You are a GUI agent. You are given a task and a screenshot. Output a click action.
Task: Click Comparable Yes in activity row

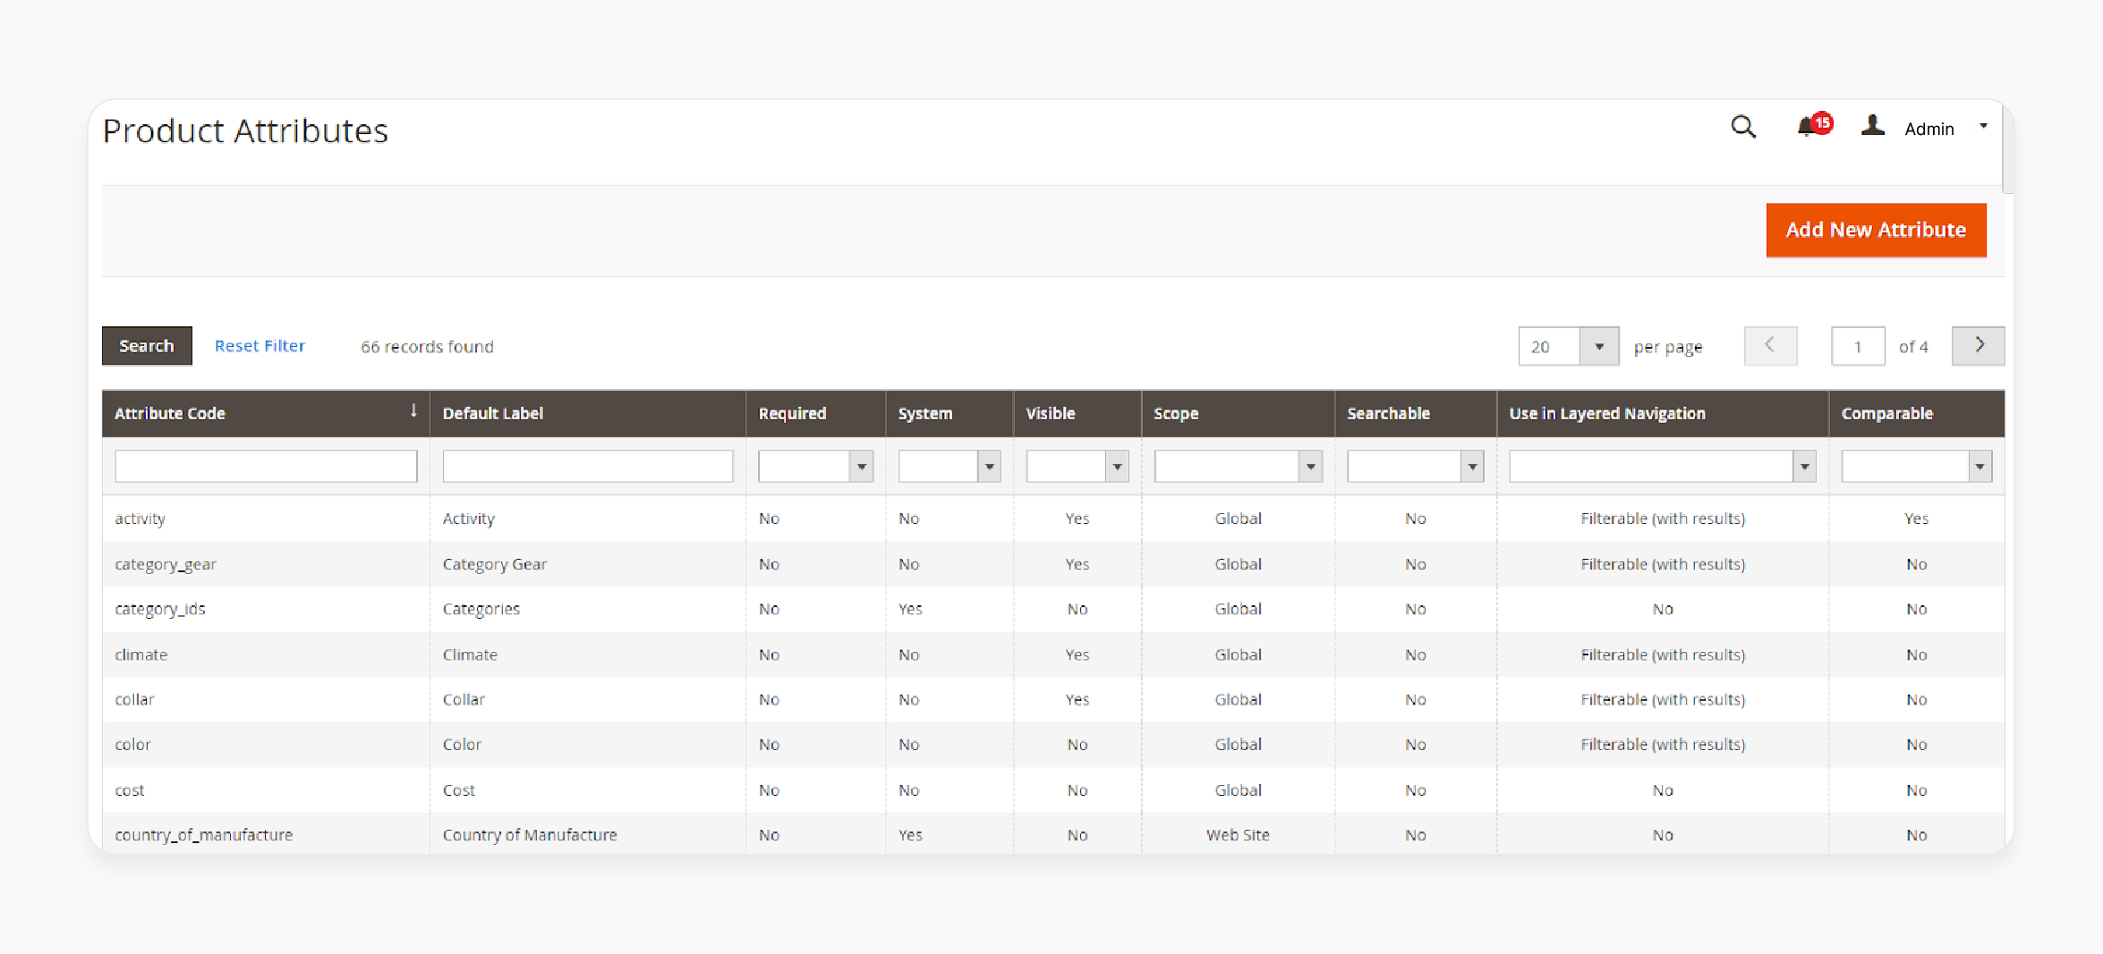pos(1916,519)
